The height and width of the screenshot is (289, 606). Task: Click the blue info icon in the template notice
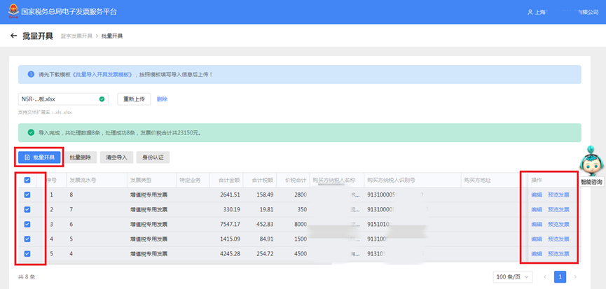point(31,74)
